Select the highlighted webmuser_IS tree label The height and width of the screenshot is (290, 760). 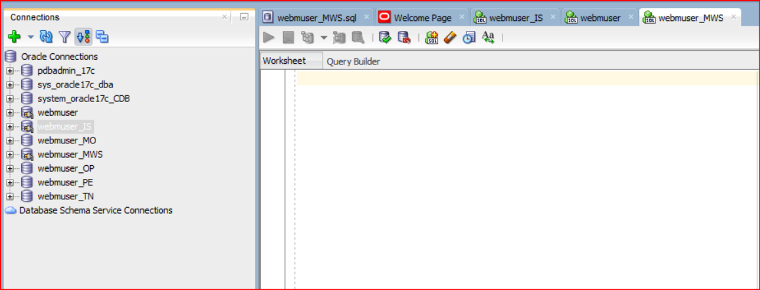point(66,127)
